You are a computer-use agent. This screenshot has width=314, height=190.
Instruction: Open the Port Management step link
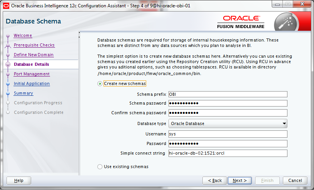point(32,74)
